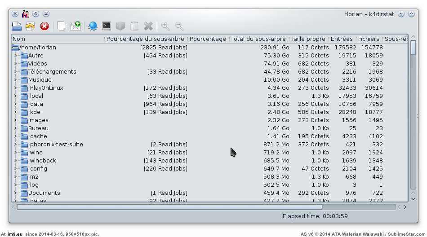Image resolution: width=427 pixels, height=237 pixels.
Task: Stop reading with the red X icon
Action: coord(44,26)
